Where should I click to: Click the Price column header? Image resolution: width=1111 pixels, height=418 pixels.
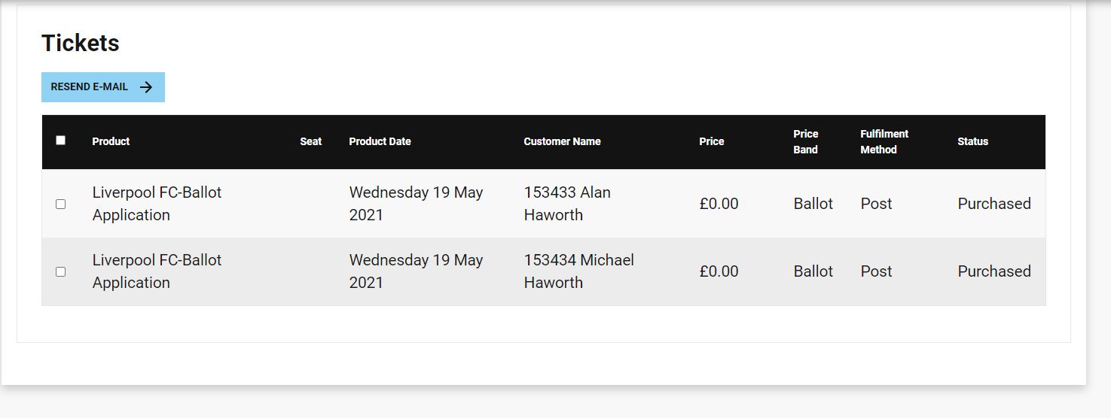coord(711,141)
